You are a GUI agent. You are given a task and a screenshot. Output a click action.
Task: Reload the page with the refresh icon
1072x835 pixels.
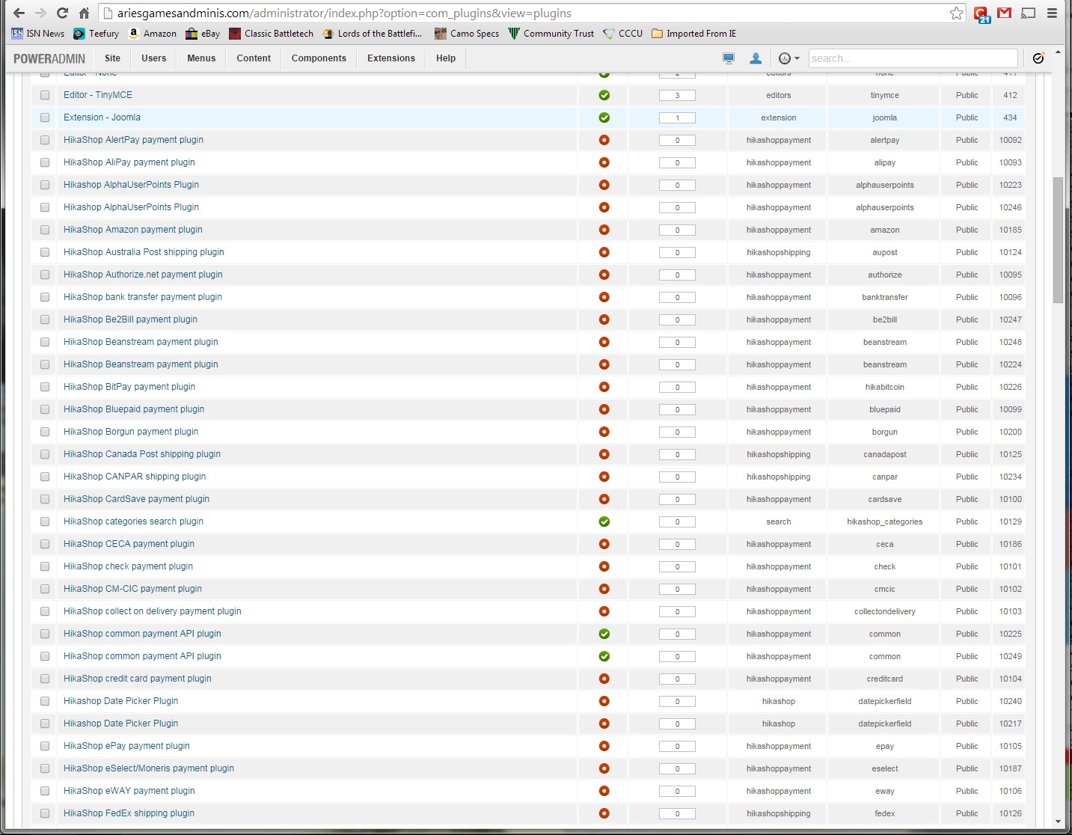63,13
